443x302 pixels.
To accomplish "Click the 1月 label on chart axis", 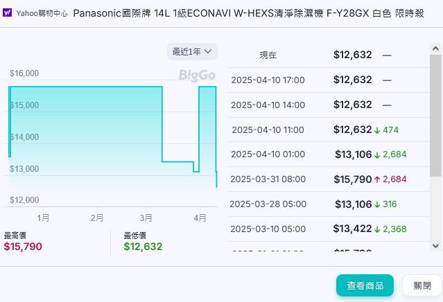I will 43,217.
